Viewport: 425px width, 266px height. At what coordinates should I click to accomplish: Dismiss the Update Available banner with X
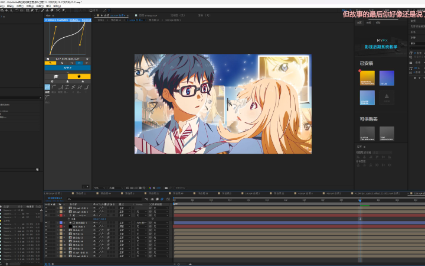tap(46, 20)
